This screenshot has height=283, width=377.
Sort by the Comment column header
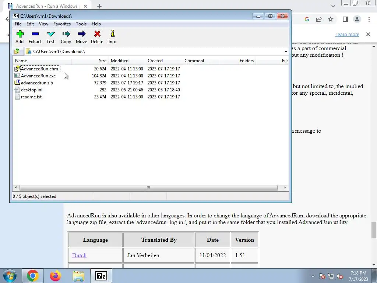point(200,61)
